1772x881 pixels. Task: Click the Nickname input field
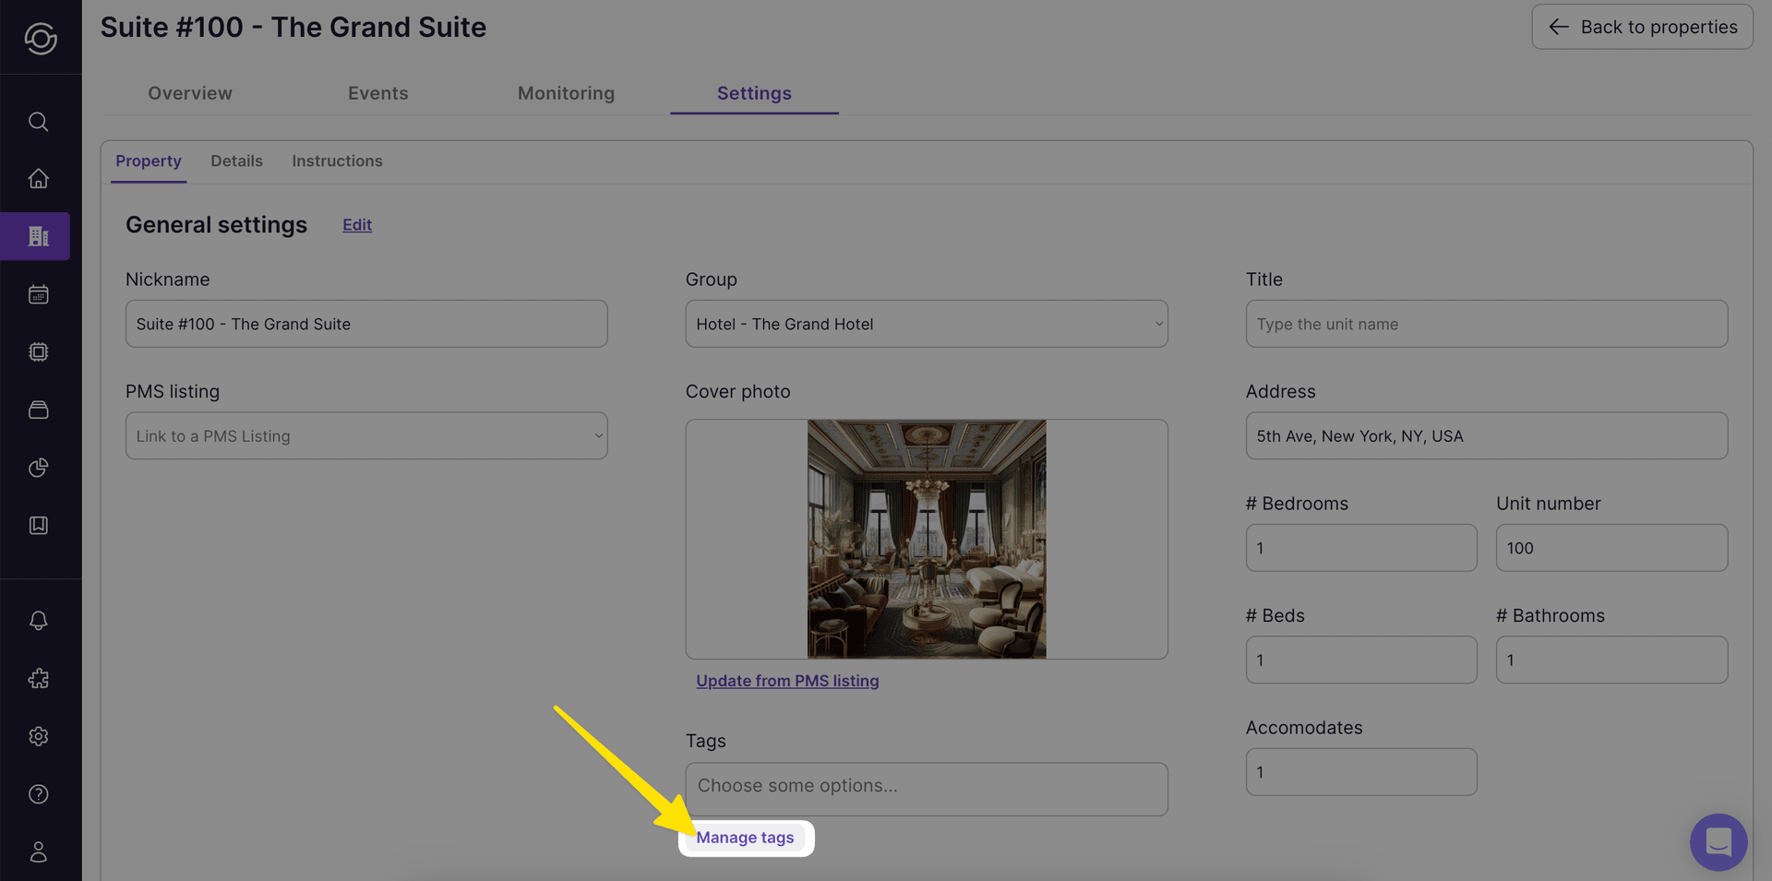(365, 324)
